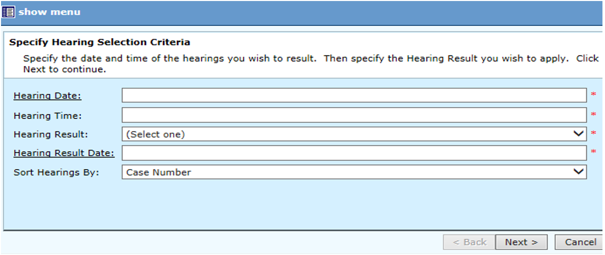The width and height of the screenshot is (605, 255).
Task: Click into the Hearing Time input box
Action: coord(354,115)
